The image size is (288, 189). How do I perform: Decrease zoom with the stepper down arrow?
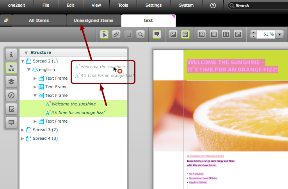(254, 36)
